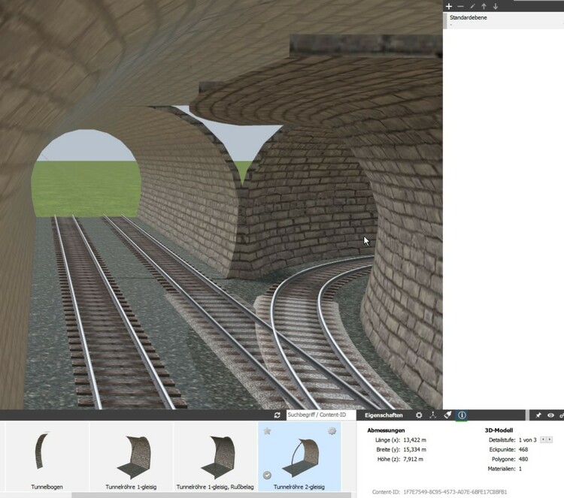This screenshot has height=498, width=564.
Task: Click the catalog horizontal scrollbar
Action: [211, 495]
